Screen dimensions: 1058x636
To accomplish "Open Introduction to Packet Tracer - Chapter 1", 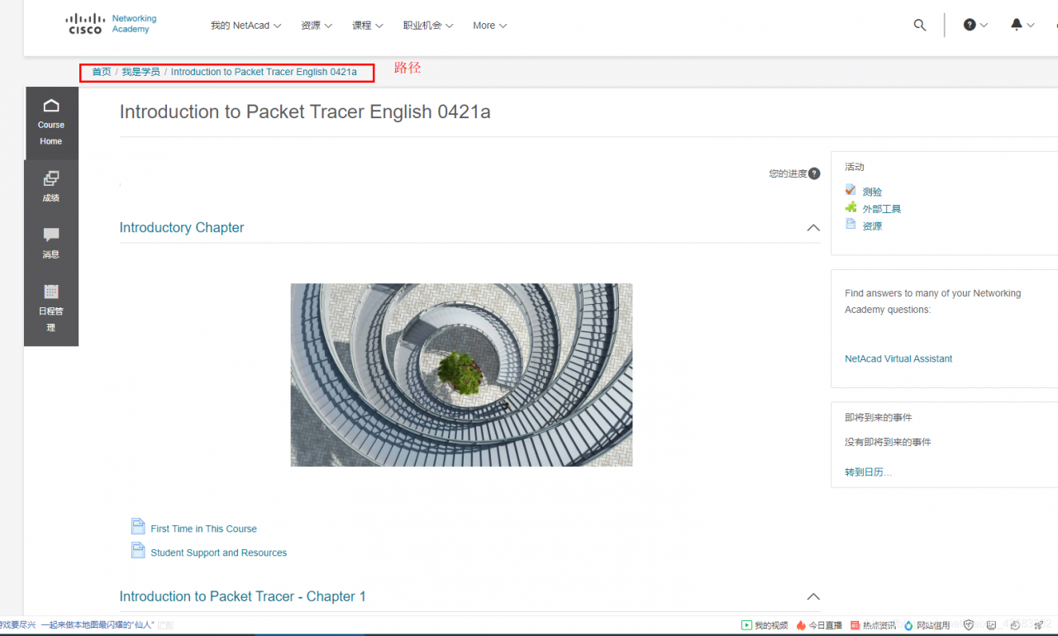I will pos(242,596).
